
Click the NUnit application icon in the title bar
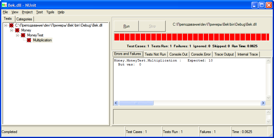pyautogui.click(x=4, y=5)
